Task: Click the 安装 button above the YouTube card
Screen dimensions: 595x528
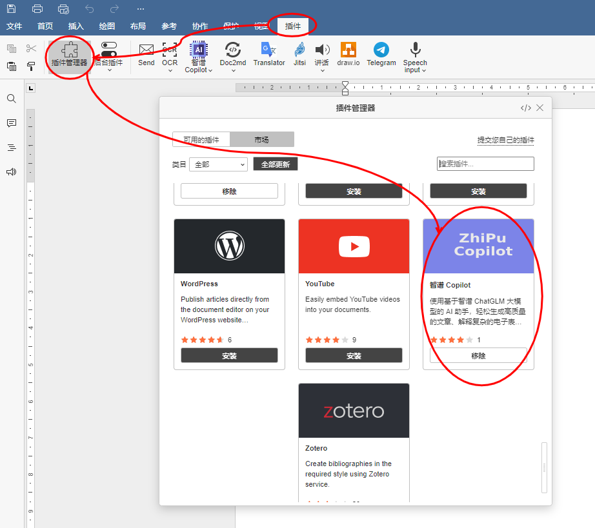Action: coord(354,191)
